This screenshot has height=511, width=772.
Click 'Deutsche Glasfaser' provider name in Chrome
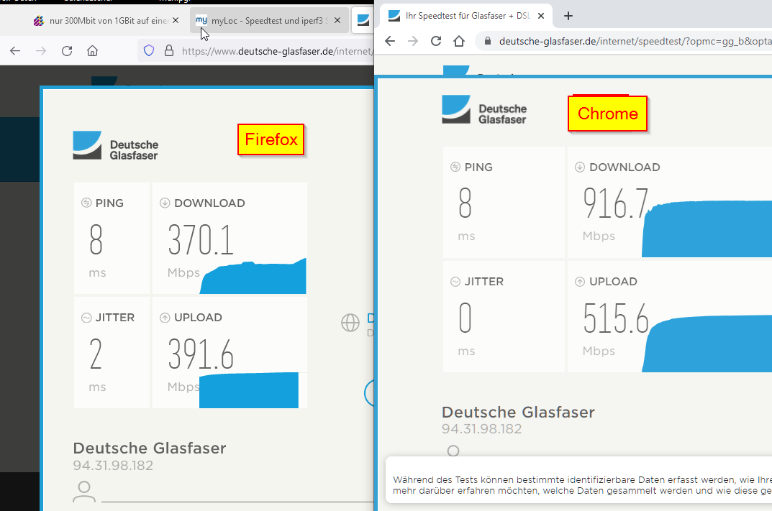[x=518, y=412]
